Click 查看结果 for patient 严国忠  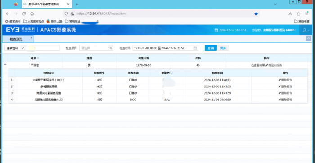(258, 65)
